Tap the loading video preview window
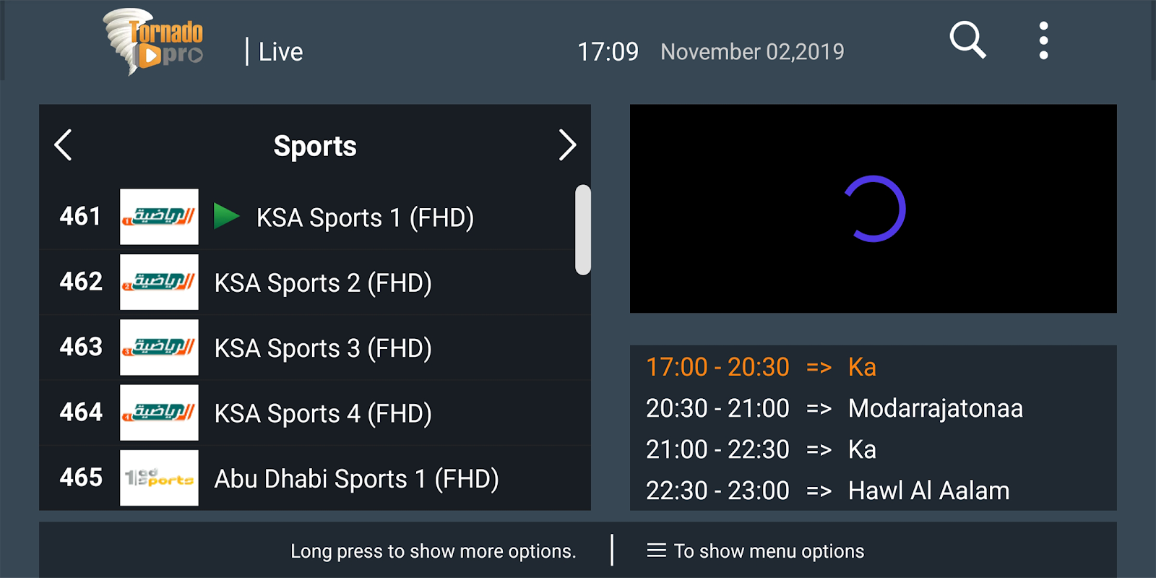Screen dimensions: 1156x578 pos(873,209)
